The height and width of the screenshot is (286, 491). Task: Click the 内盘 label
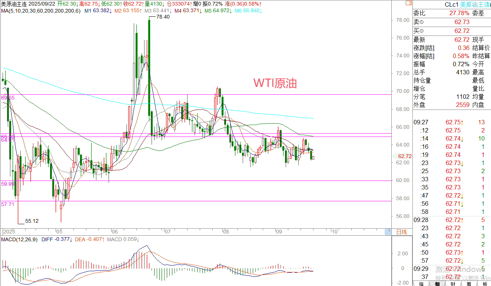[x=478, y=105]
